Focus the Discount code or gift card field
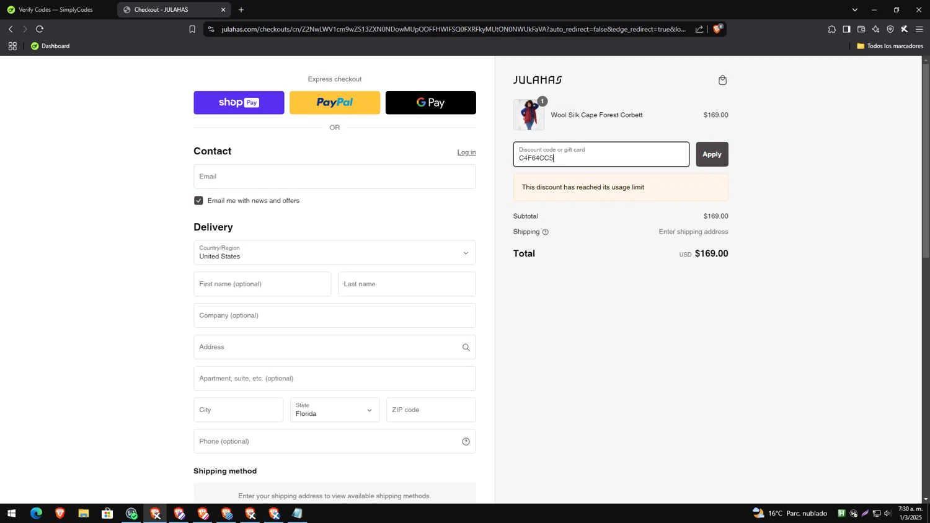The height and width of the screenshot is (523, 930). 601,154
